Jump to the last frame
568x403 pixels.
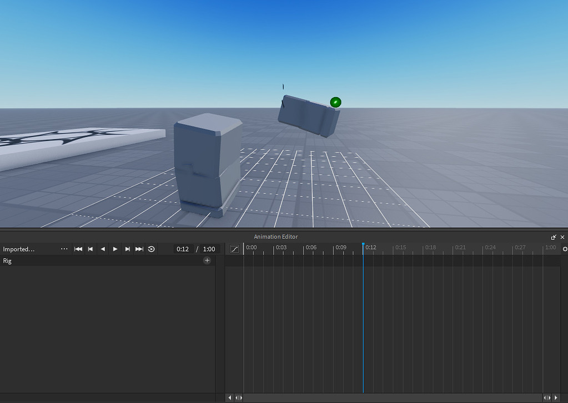coord(139,249)
